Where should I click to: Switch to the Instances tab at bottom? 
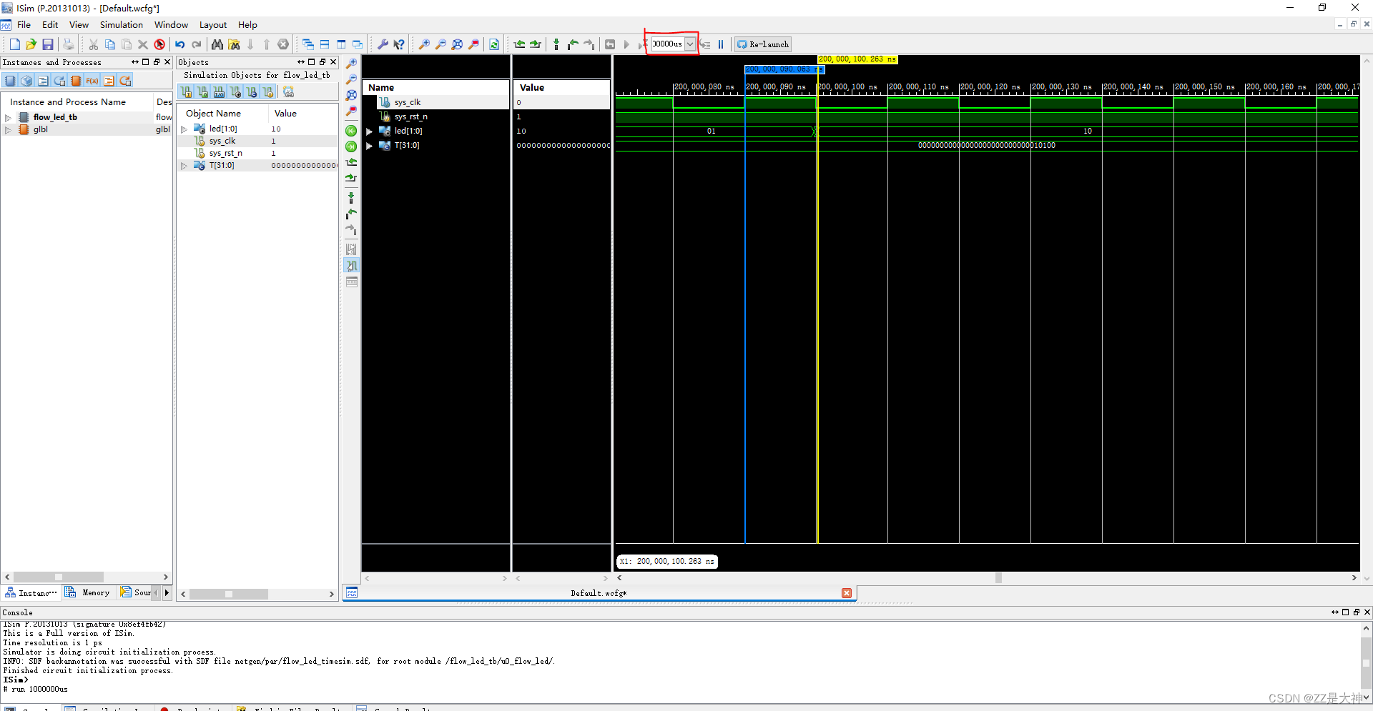[x=31, y=592]
